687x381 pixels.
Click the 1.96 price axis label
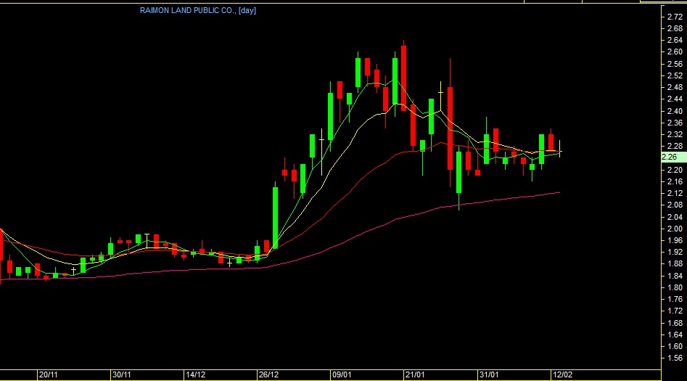[x=674, y=240]
